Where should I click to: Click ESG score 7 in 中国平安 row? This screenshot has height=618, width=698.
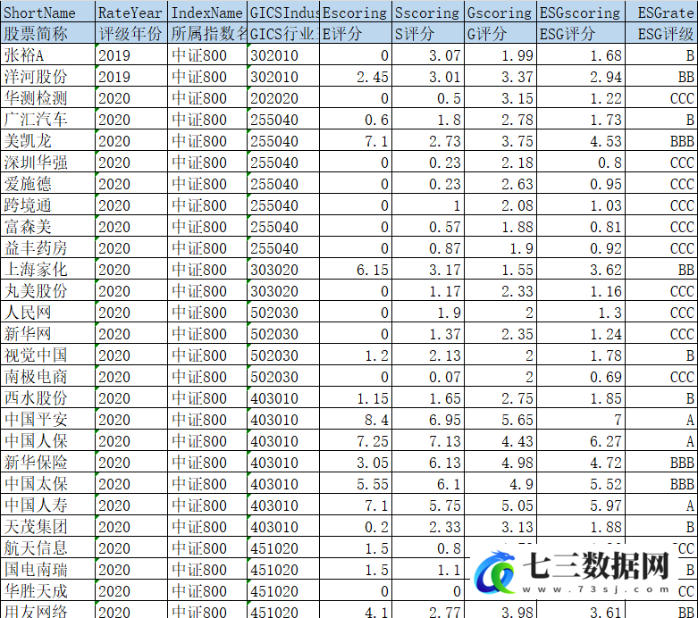[581, 419]
